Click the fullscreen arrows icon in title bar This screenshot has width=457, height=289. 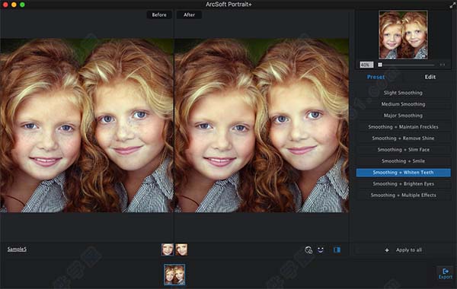pyautogui.click(x=452, y=5)
